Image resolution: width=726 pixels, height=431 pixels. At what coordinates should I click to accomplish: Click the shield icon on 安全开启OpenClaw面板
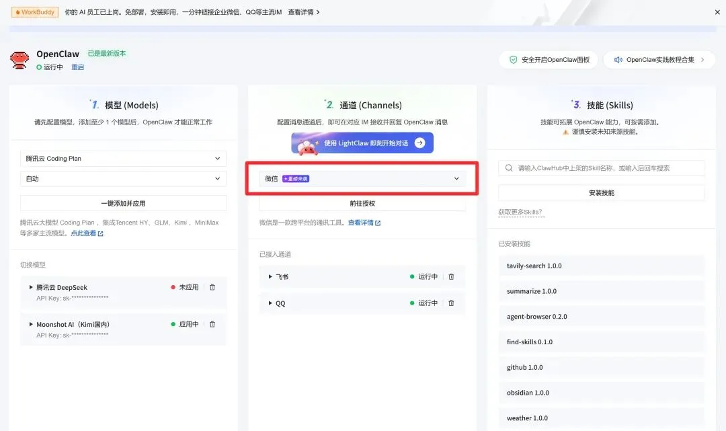(513, 60)
